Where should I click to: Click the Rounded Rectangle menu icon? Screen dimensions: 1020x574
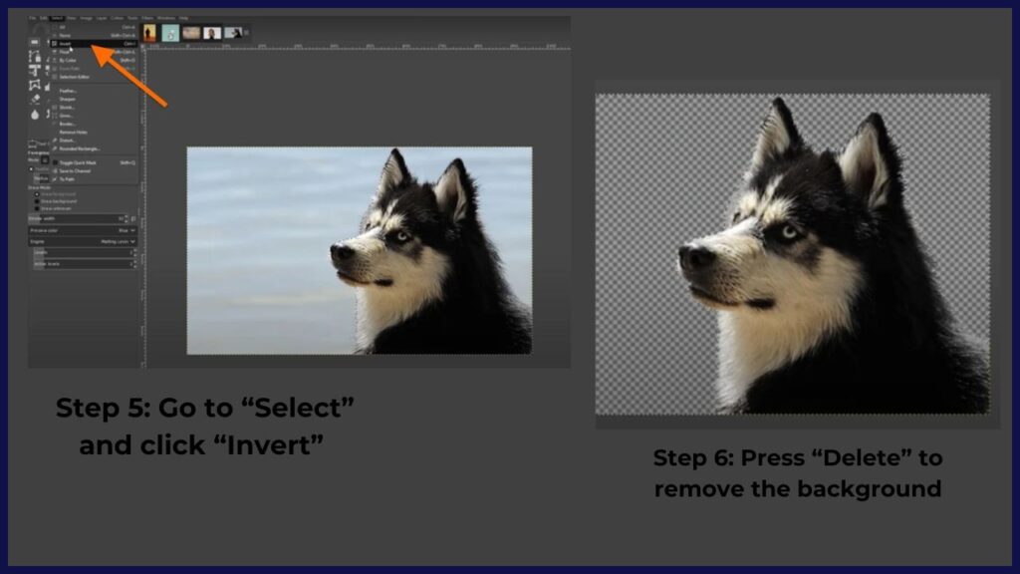tap(54, 148)
